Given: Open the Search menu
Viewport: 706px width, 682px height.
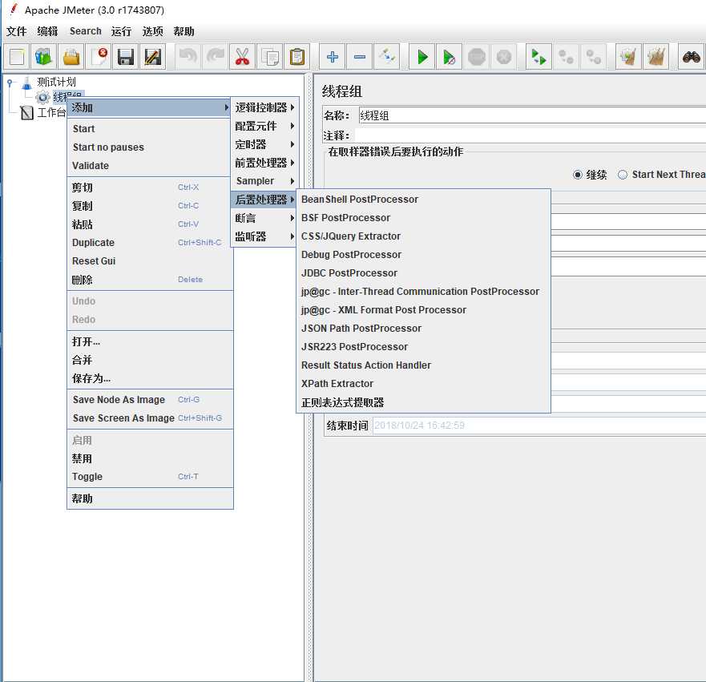Looking at the screenshot, I should pyautogui.click(x=86, y=31).
